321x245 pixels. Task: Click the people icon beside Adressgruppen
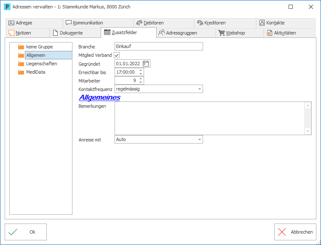point(162,32)
